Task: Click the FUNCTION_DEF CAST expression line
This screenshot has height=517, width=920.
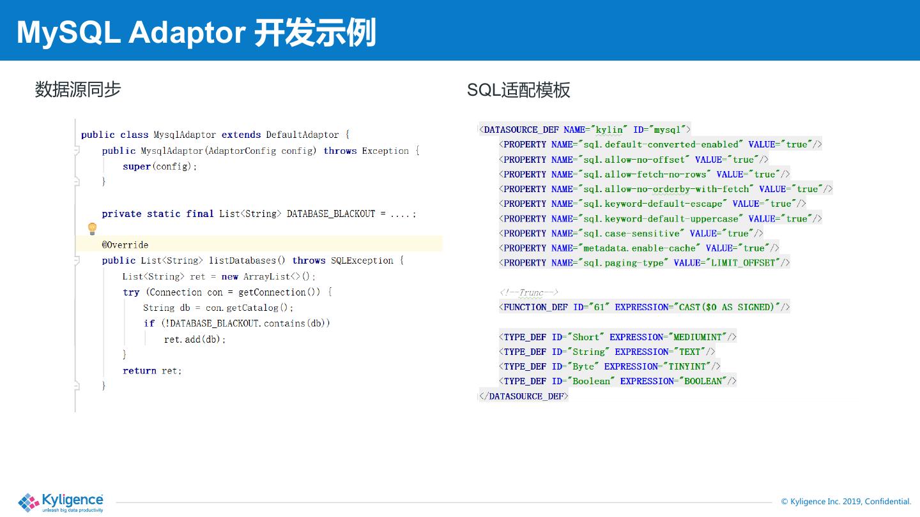Action: (x=644, y=307)
